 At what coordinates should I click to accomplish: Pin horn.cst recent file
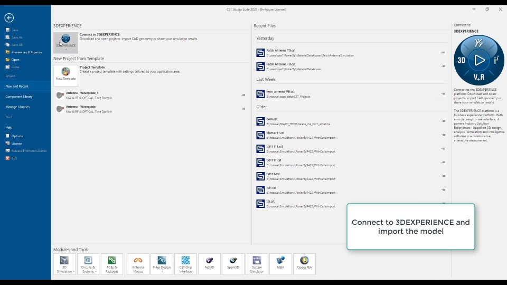tap(443, 121)
